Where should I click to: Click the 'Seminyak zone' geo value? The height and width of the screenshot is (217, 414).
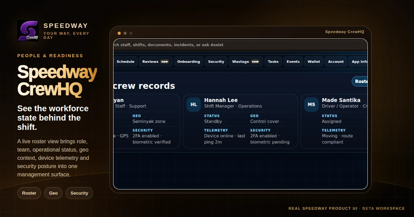149,121
